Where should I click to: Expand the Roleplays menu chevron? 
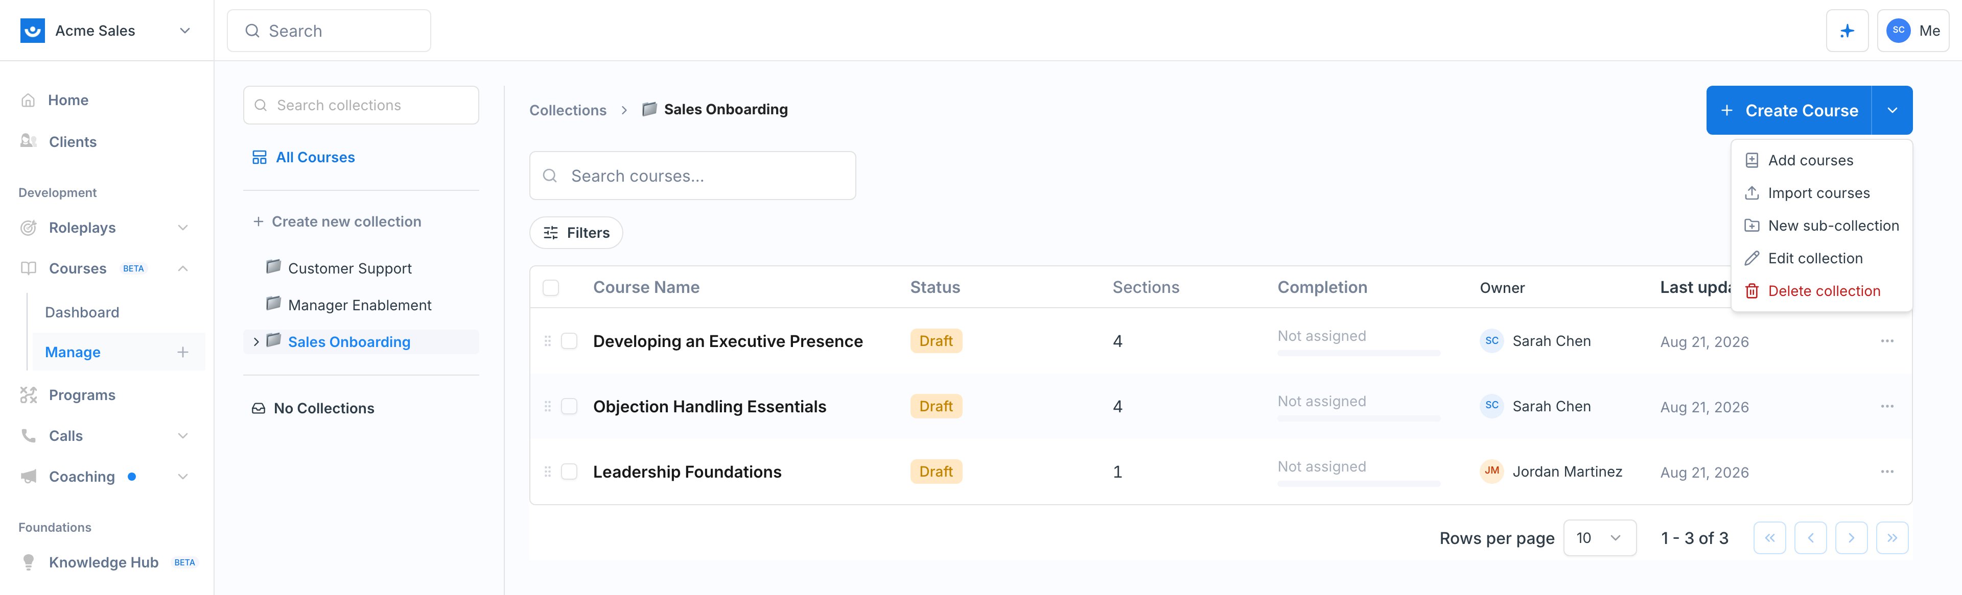click(183, 228)
